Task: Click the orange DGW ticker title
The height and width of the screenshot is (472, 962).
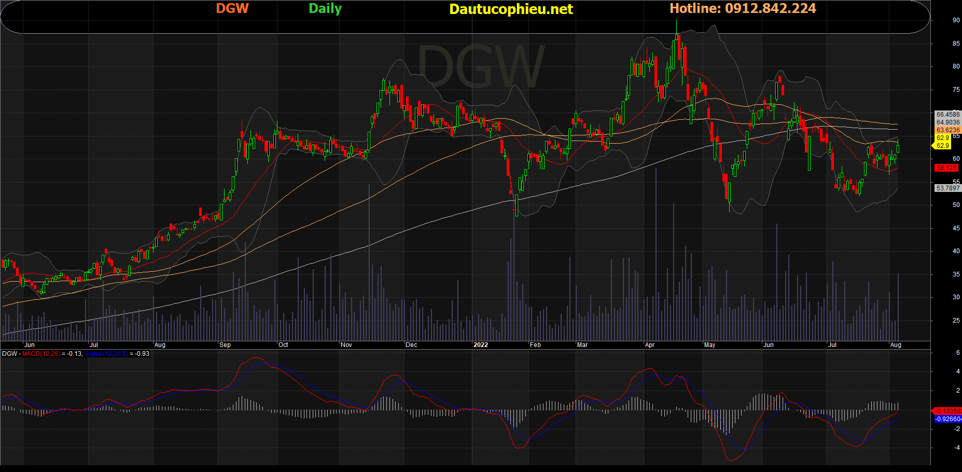Action: click(232, 9)
